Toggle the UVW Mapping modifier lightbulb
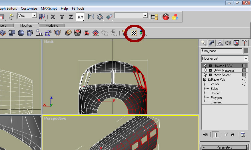This screenshot has width=251, height=150. coord(205,70)
